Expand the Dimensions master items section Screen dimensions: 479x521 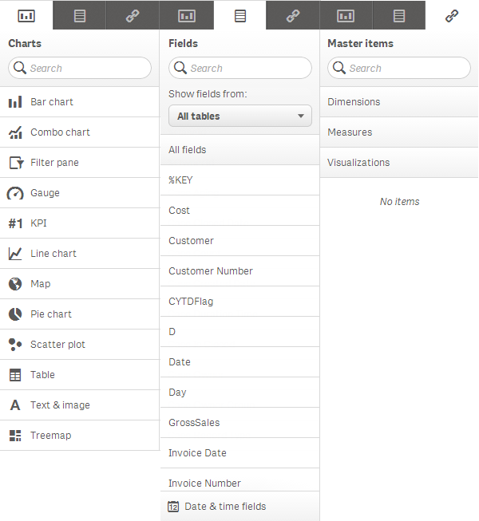point(399,102)
